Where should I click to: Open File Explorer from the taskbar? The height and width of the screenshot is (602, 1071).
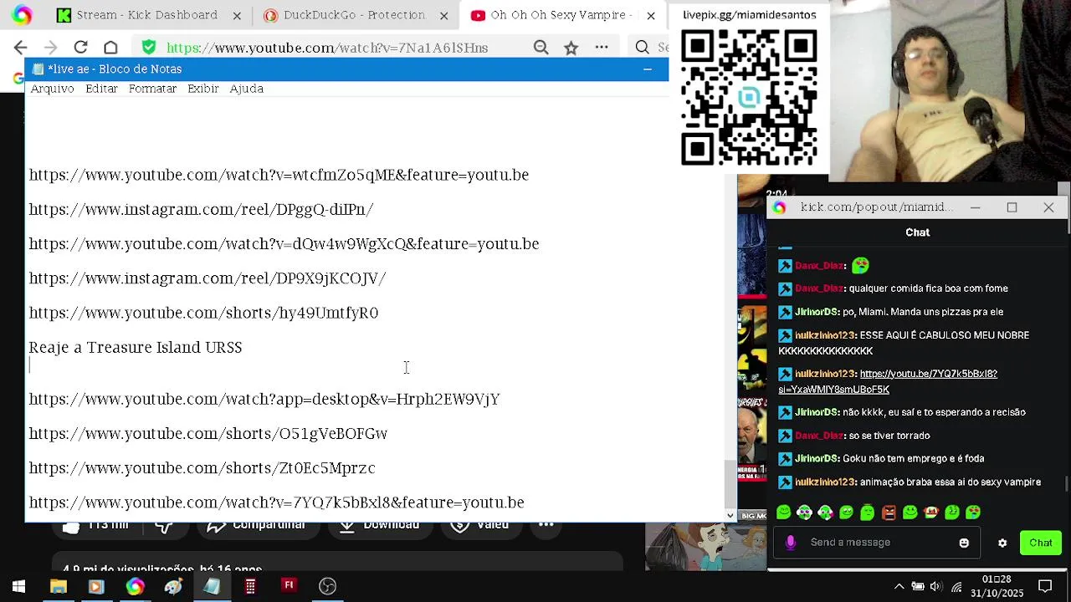point(58,586)
